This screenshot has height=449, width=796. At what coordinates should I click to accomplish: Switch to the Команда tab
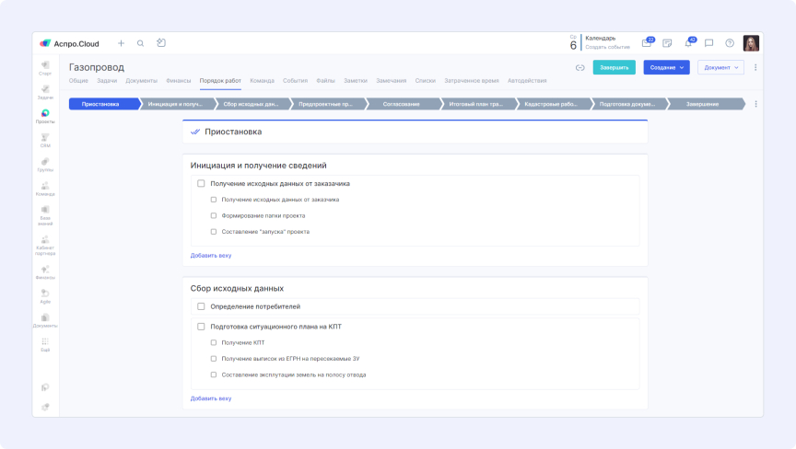pos(262,81)
